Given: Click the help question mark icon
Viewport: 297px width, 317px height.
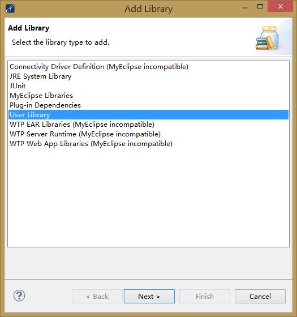Looking at the screenshot, I should (19, 295).
